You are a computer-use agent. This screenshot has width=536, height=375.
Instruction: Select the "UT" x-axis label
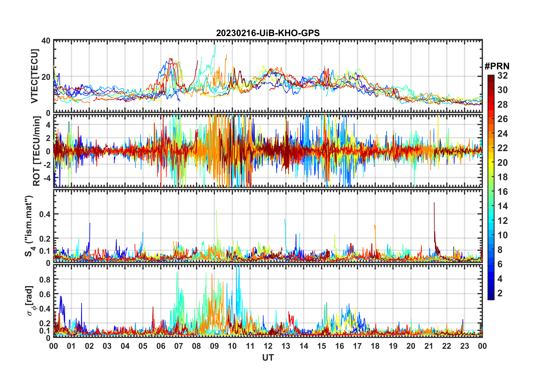[268, 358]
